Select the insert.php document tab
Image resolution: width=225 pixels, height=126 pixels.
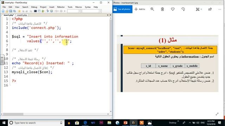8,15
